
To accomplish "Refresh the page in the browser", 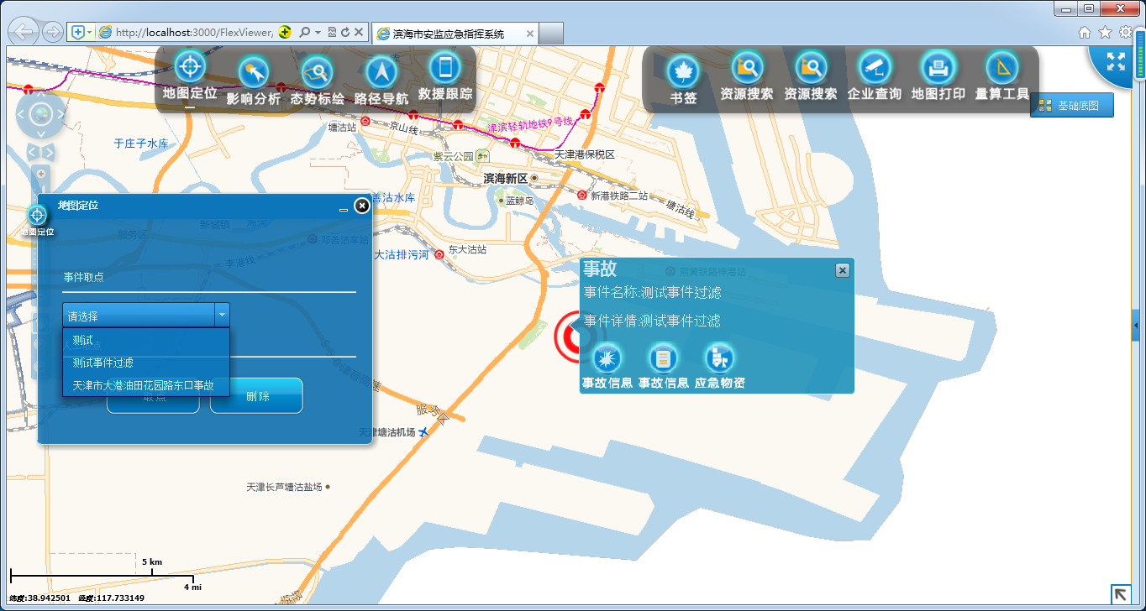I will [345, 32].
